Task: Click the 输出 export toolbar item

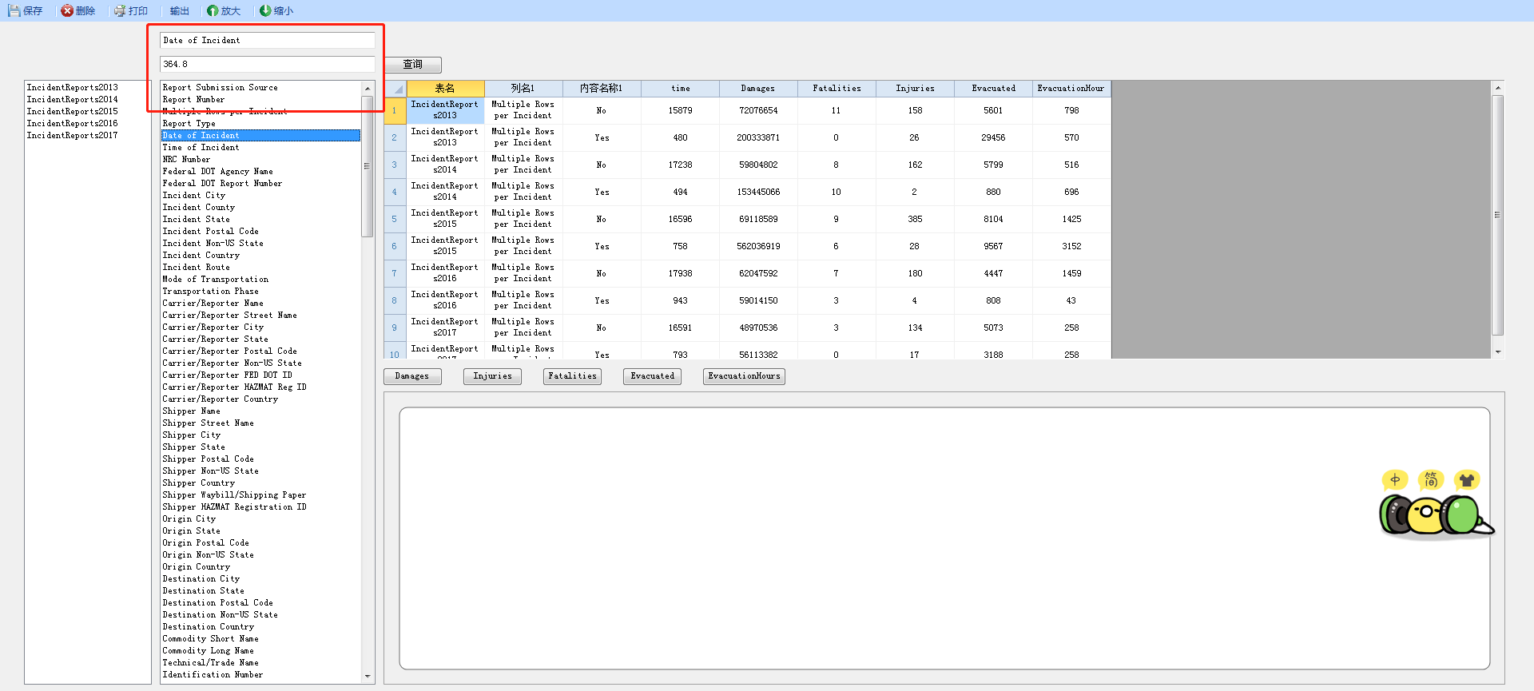Action: pyautogui.click(x=180, y=10)
